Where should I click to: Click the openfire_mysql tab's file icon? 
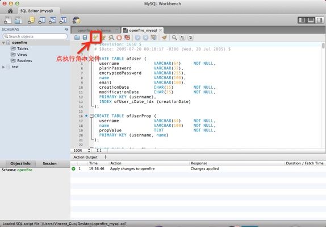point(126,30)
